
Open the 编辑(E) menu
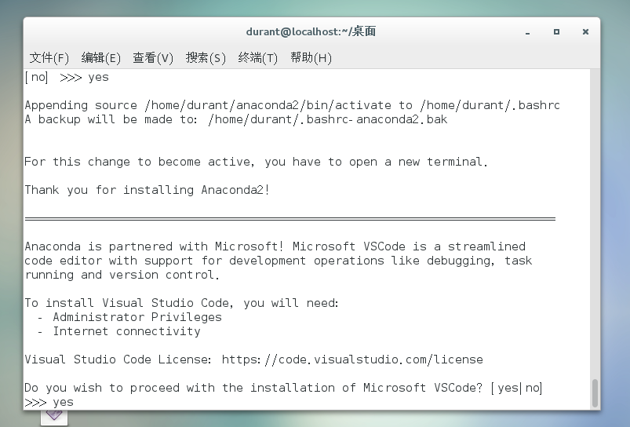click(x=101, y=58)
